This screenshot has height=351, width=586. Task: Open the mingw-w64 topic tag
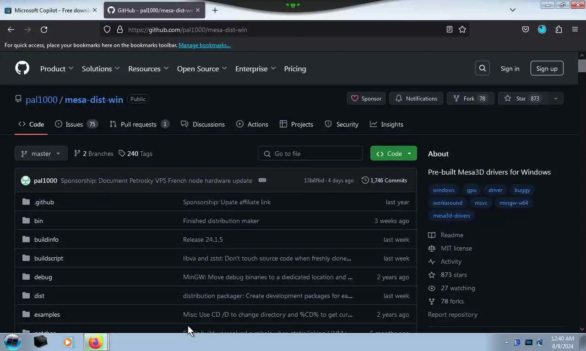(514, 203)
